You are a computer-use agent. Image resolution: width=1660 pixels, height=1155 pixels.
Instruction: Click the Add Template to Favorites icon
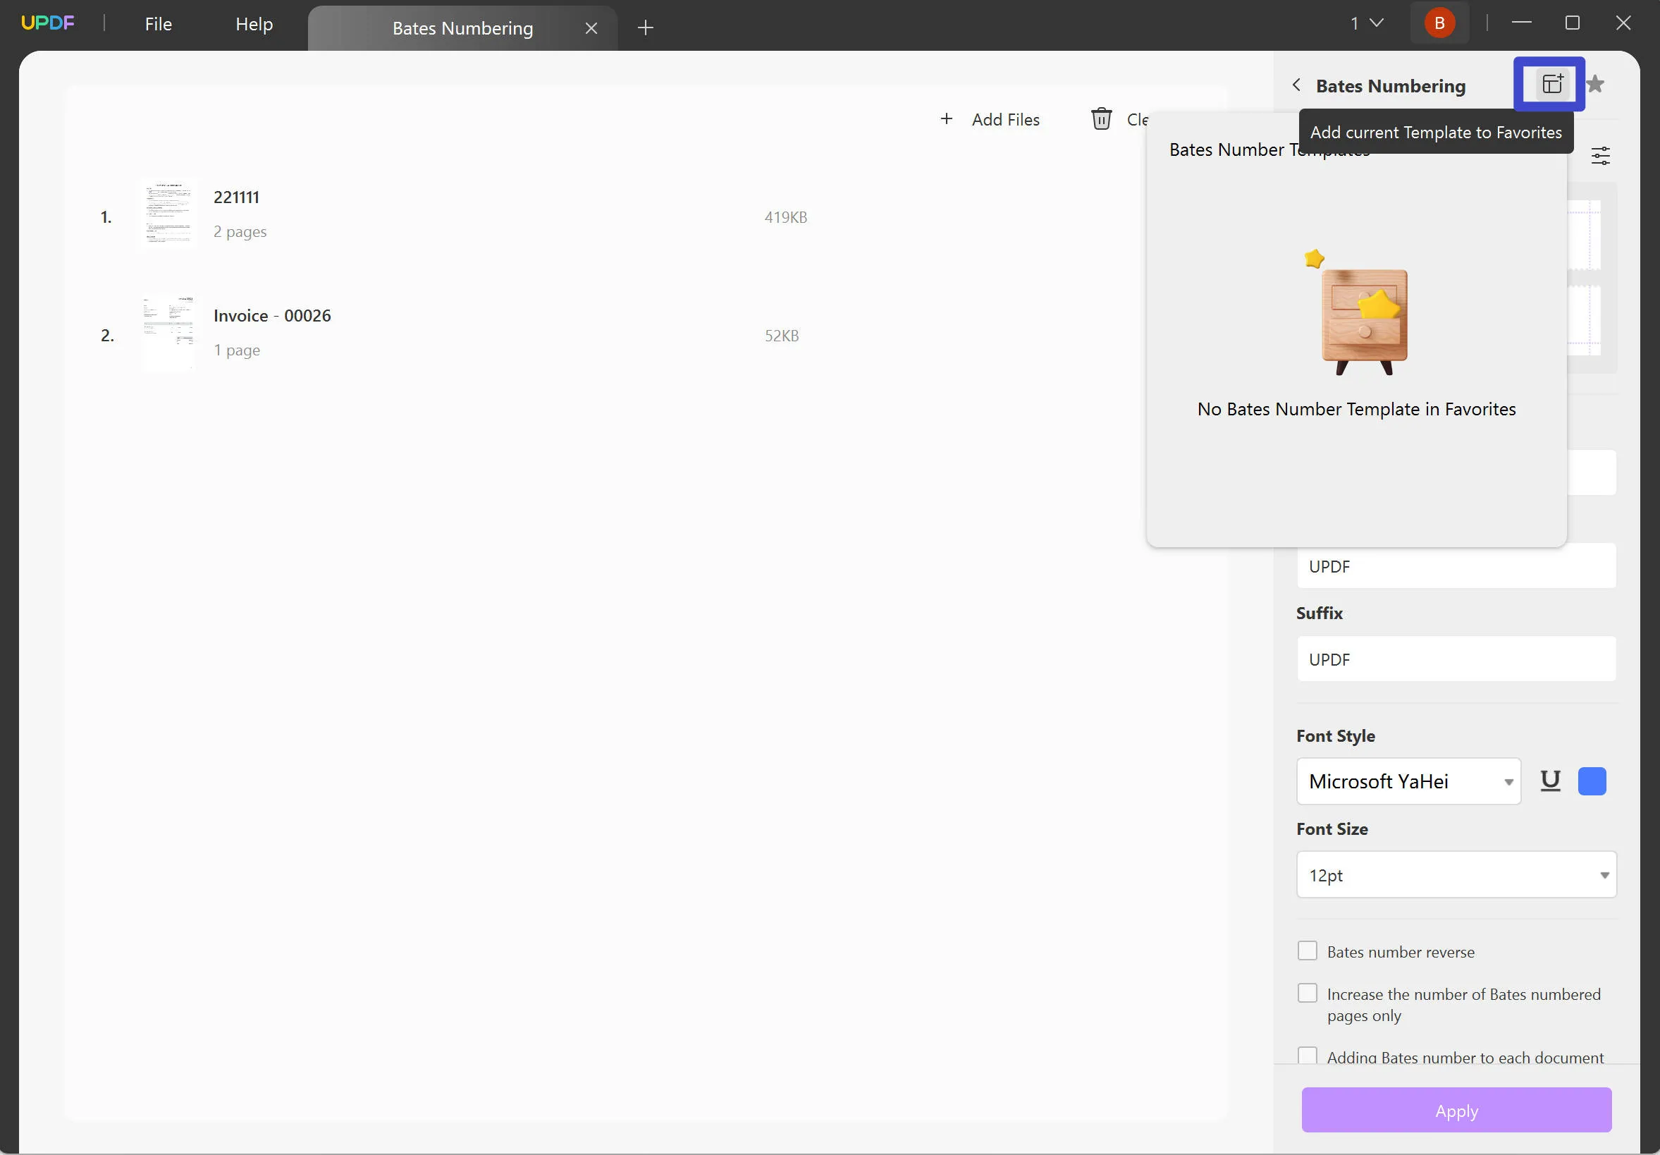1550,85
